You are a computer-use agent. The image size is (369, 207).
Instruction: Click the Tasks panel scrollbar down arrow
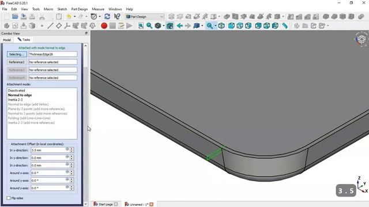pos(86,204)
